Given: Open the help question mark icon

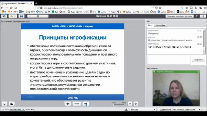Looking at the screenshot, I should [x=197, y=16].
